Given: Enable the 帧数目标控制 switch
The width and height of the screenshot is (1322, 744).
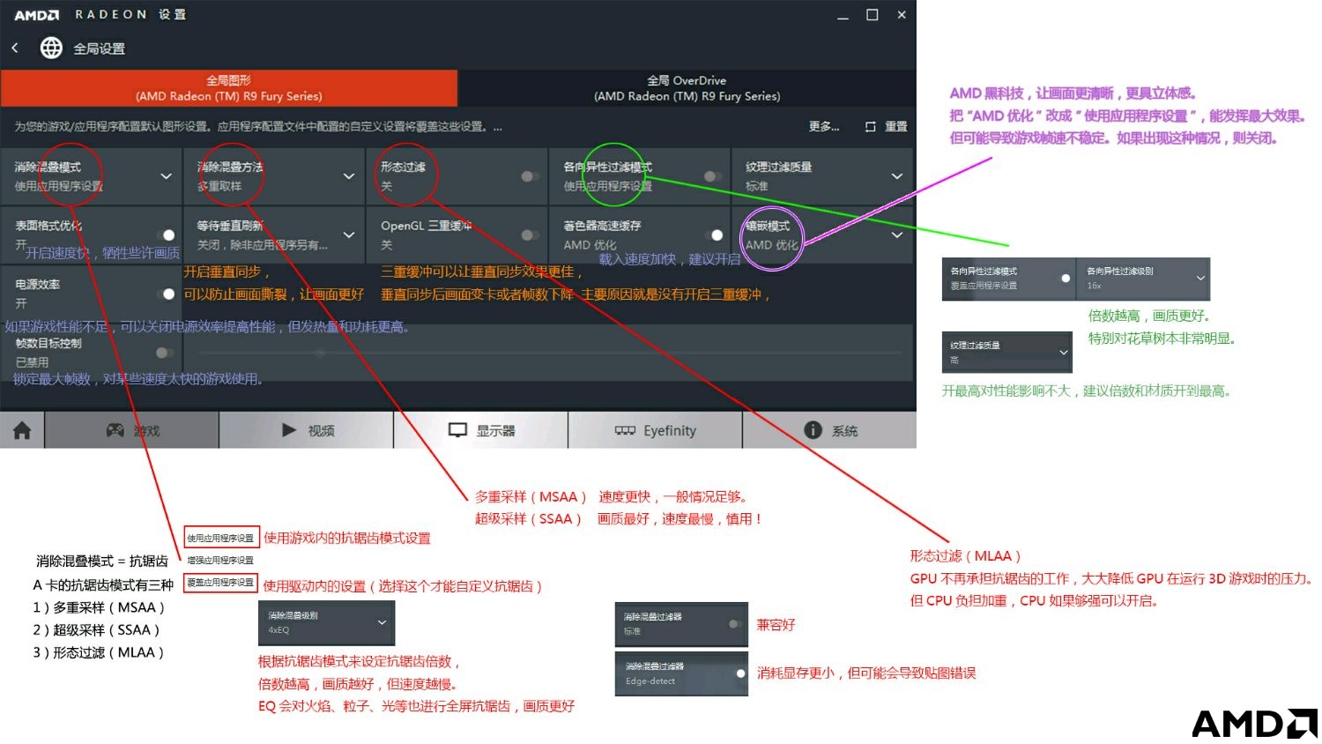Looking at the screenshot, I should 164,353.
